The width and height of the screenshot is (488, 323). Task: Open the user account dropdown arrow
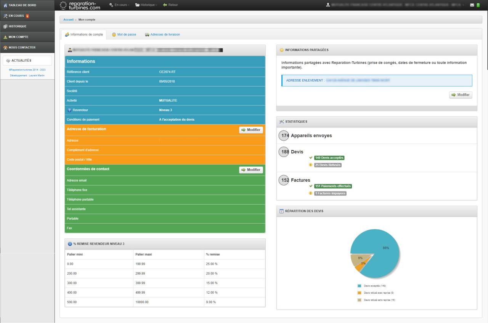point(463,5)
